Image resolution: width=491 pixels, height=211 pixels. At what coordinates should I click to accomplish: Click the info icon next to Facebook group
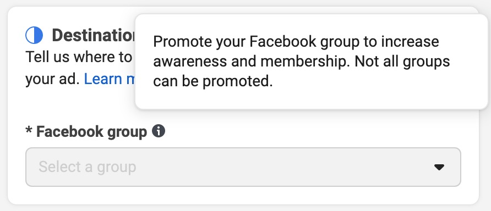coord(159,131)
